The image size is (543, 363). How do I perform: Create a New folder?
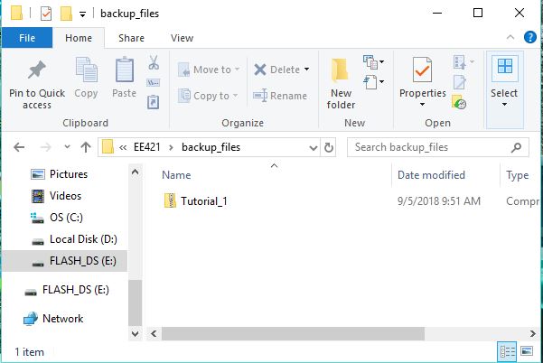tap(341, 83)
